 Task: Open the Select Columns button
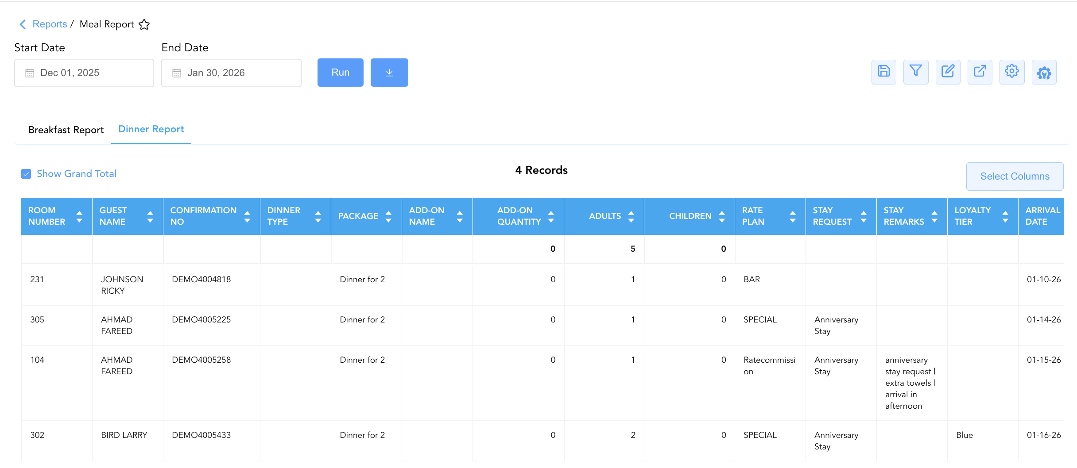(1015, 176)
